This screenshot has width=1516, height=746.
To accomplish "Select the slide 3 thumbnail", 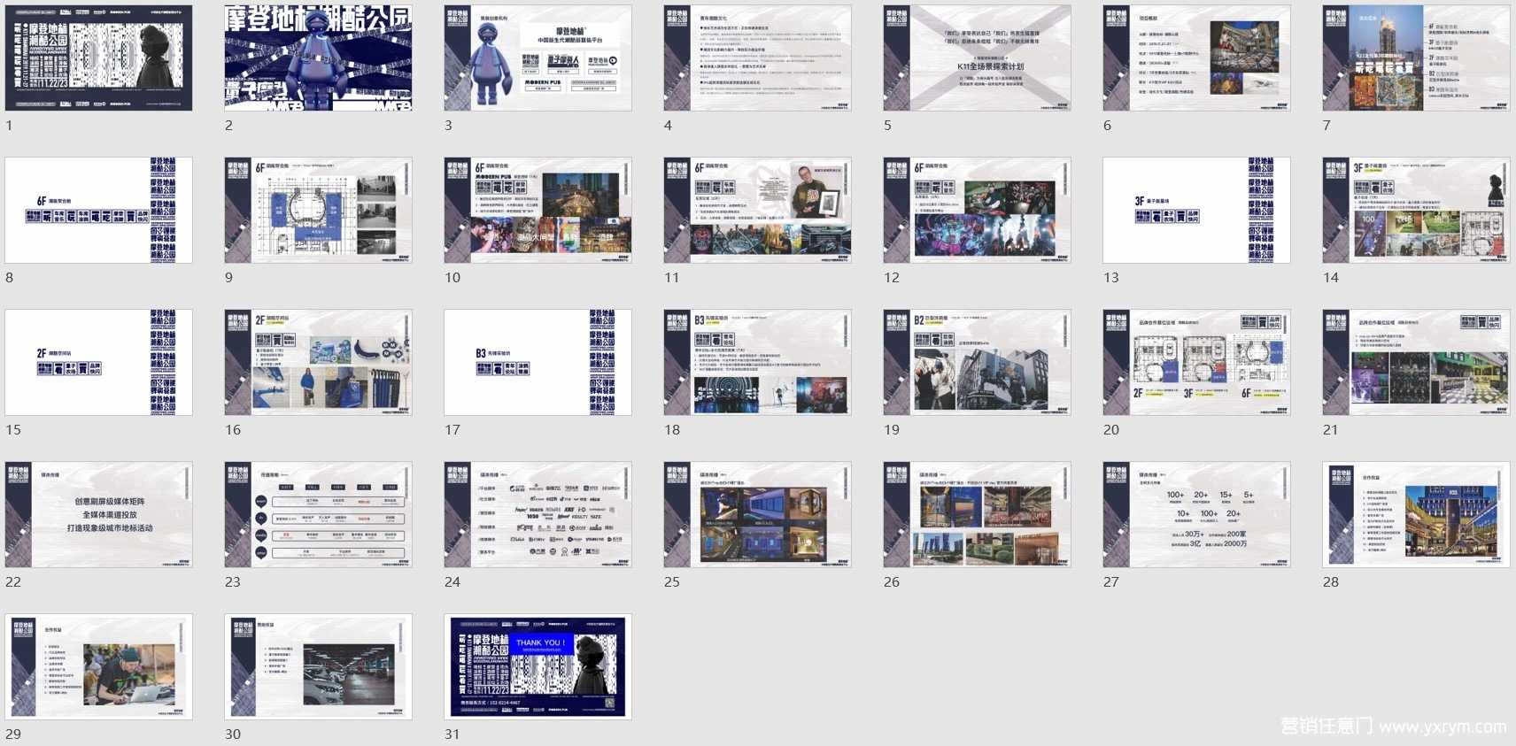I will (538, 58).
